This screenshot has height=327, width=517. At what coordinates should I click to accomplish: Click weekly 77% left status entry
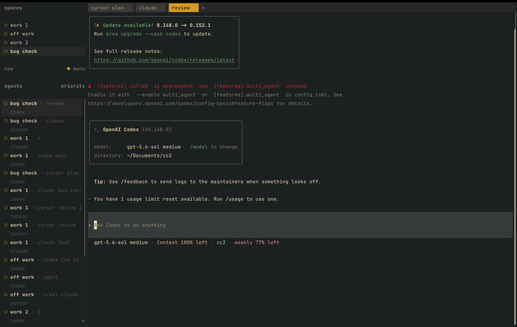[x=257, y=243]
